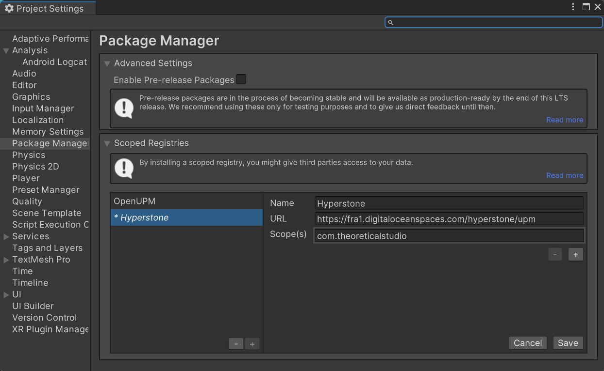Collapse the Advanced Settings section
The width and height of the screenshot is (604, 371).
pos(107,63)
